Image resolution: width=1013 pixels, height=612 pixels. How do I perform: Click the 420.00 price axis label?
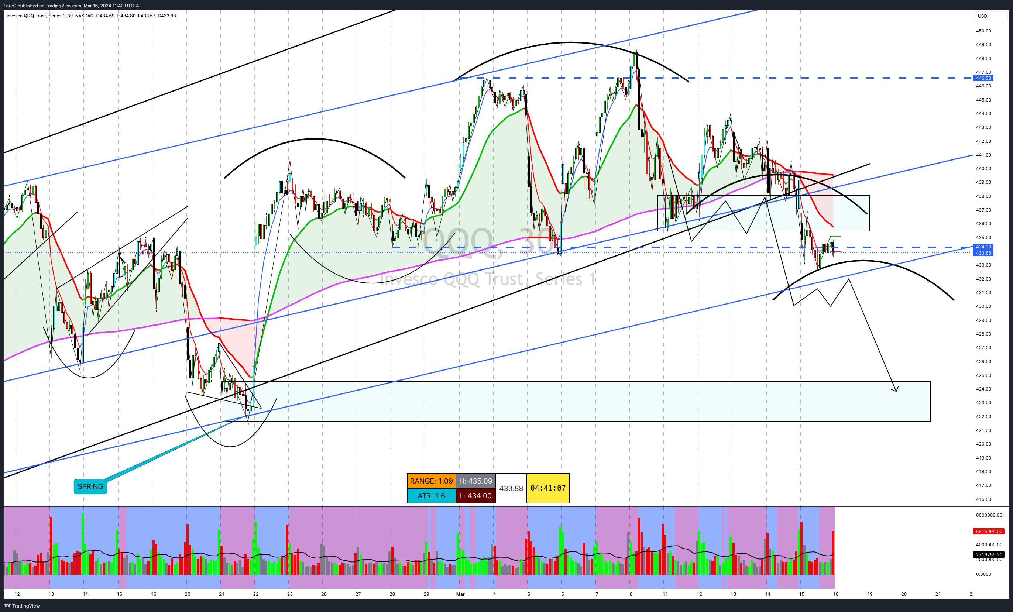click(x=983, y=444)
